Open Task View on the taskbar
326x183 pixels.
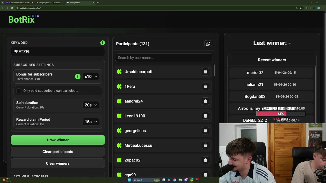point(164,180)
